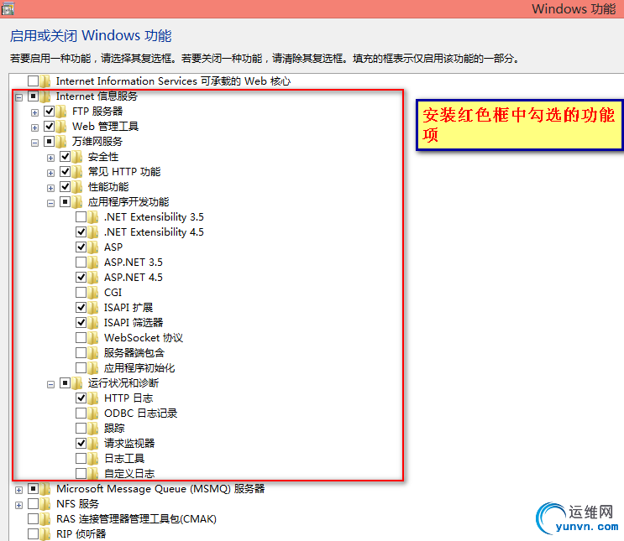Select the ODBC 日志记录 label
The width and height of the screenshot is (624, 541).
[141, 414]
